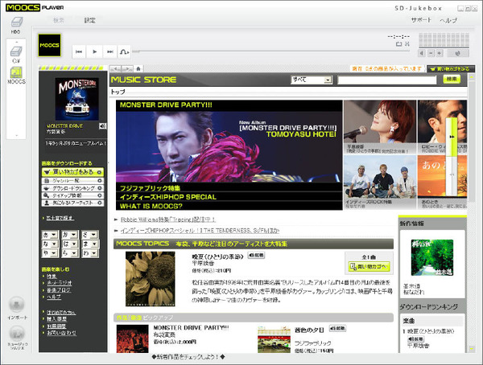Open the サポート support menu
Viewport: 483px width, 365px height.
coord(421,20)
